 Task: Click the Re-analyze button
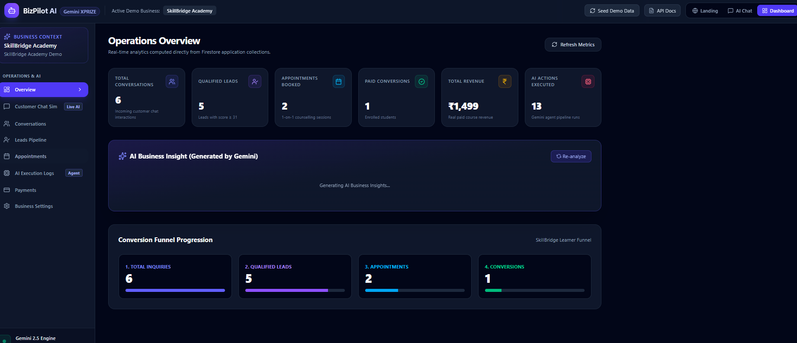coord(571,156)
